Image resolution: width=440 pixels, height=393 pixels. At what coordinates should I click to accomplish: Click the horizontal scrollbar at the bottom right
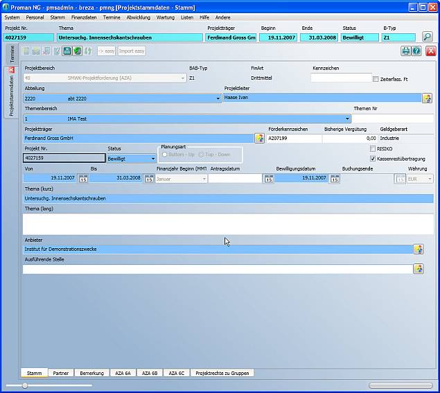[401, 385]
